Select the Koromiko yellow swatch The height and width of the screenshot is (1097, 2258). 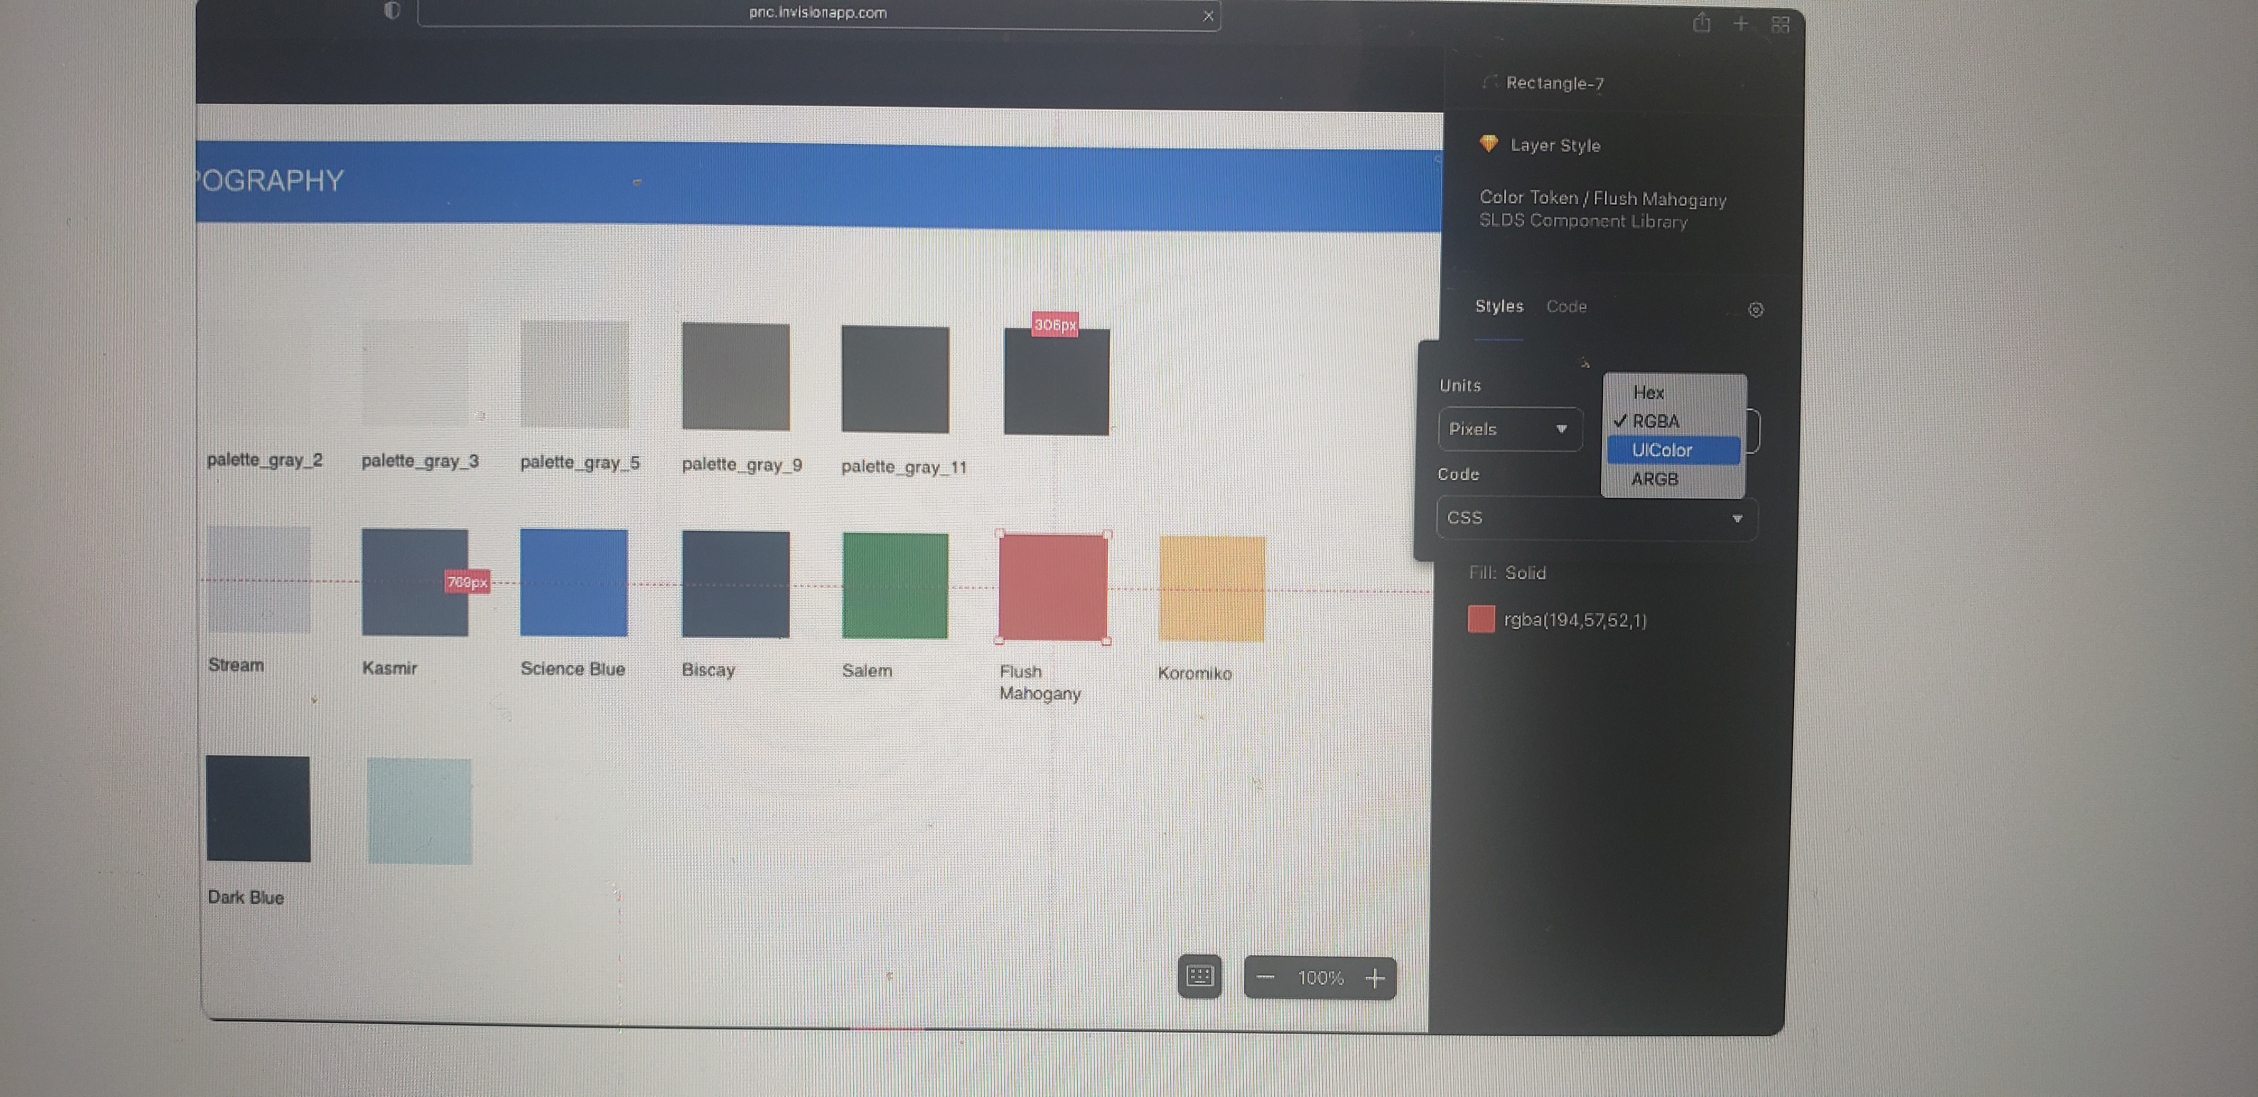click(x=1211, y=589)
